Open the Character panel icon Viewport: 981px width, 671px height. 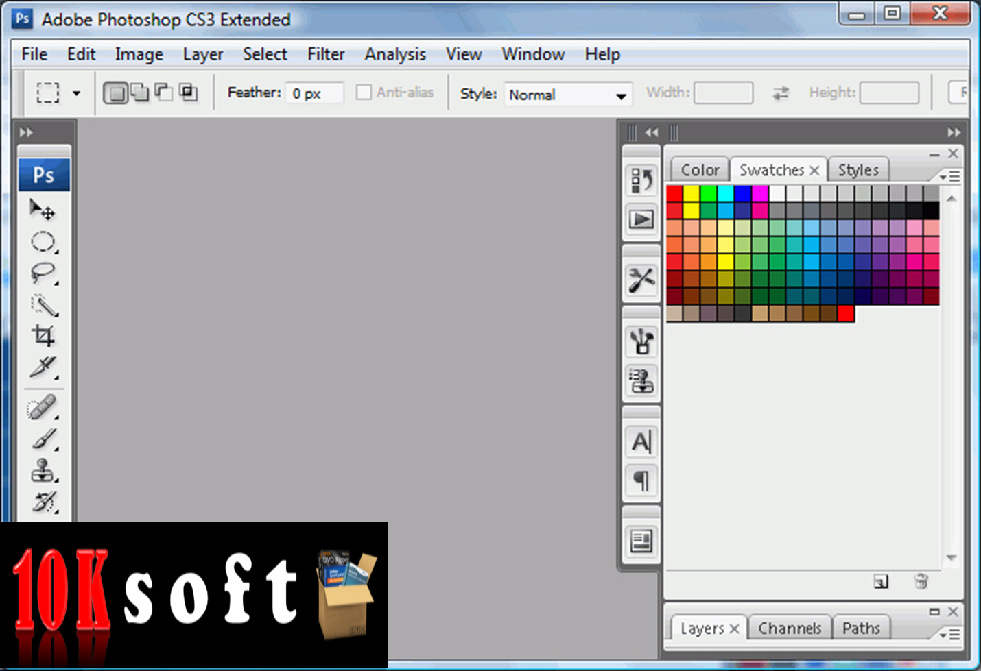(x=641, y=442)
